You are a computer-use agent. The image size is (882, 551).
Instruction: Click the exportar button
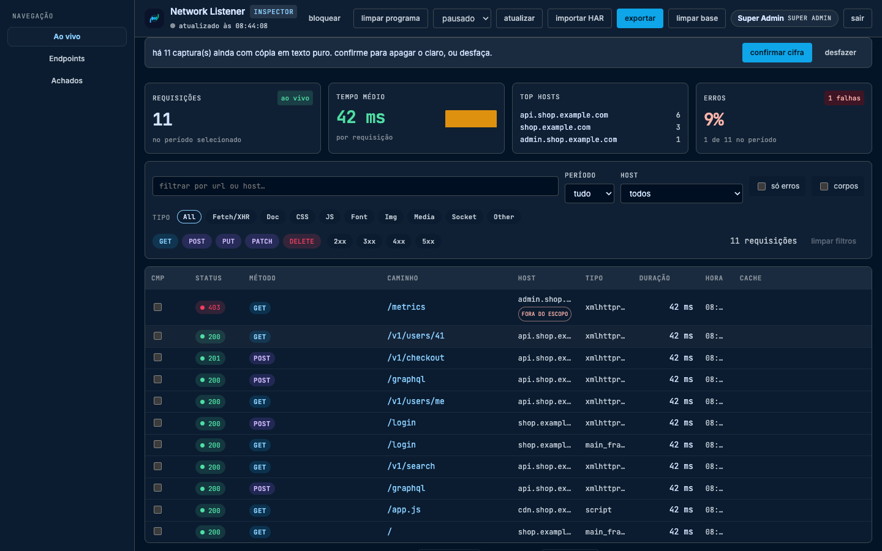pos(640,18)
